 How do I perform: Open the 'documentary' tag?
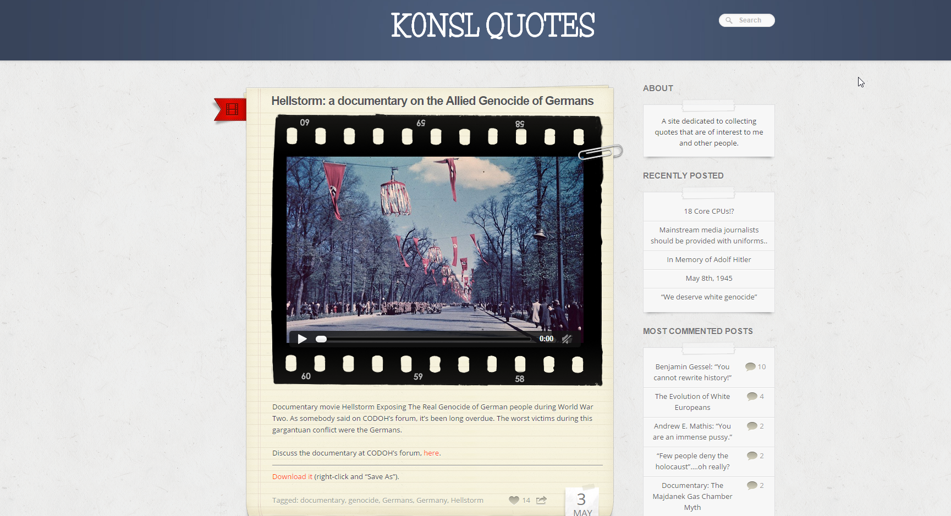click(x=322, y=500)
